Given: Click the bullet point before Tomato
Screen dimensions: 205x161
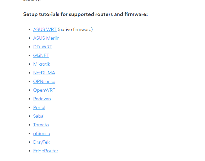Looking at the screenshot, I should (29, 125).
